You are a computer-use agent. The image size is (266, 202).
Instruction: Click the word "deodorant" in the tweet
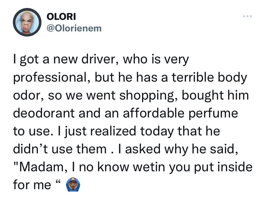coord(44,113)
